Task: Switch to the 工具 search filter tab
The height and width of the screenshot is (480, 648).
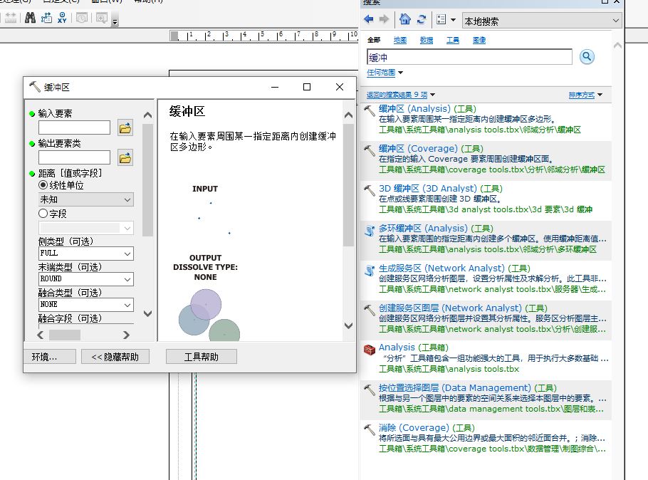Action: 453,41
